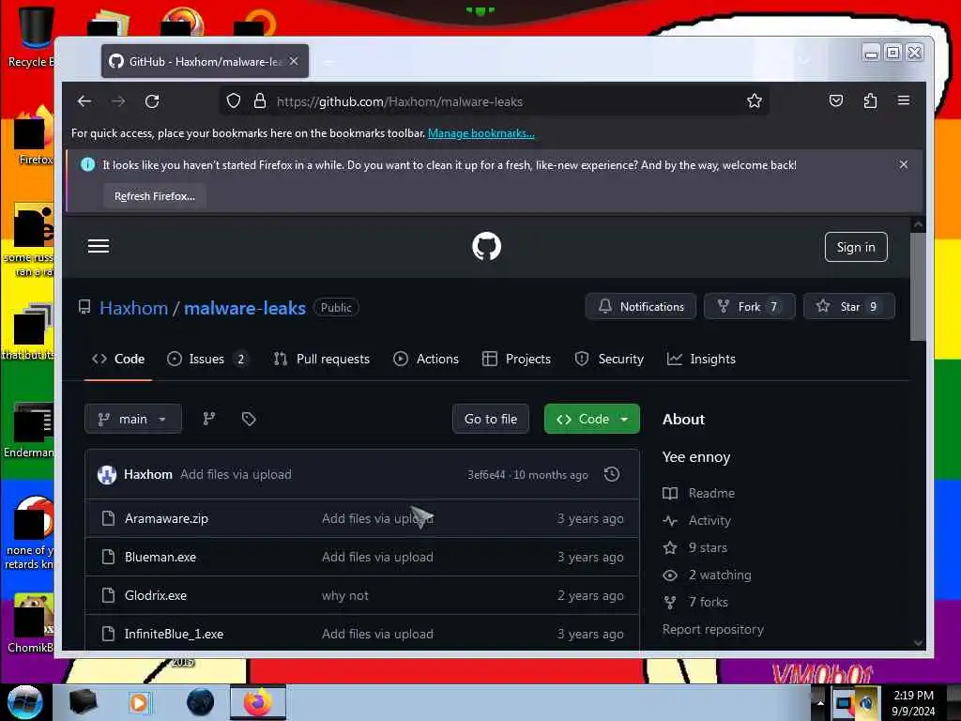This screenshot has width=961, height=721.
Task: Click the Notifications button
Action: (641, 307)
